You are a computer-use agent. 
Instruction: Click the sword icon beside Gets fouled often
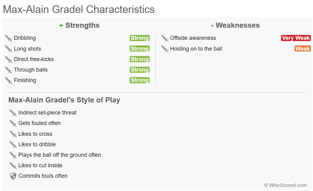[13, 123]
